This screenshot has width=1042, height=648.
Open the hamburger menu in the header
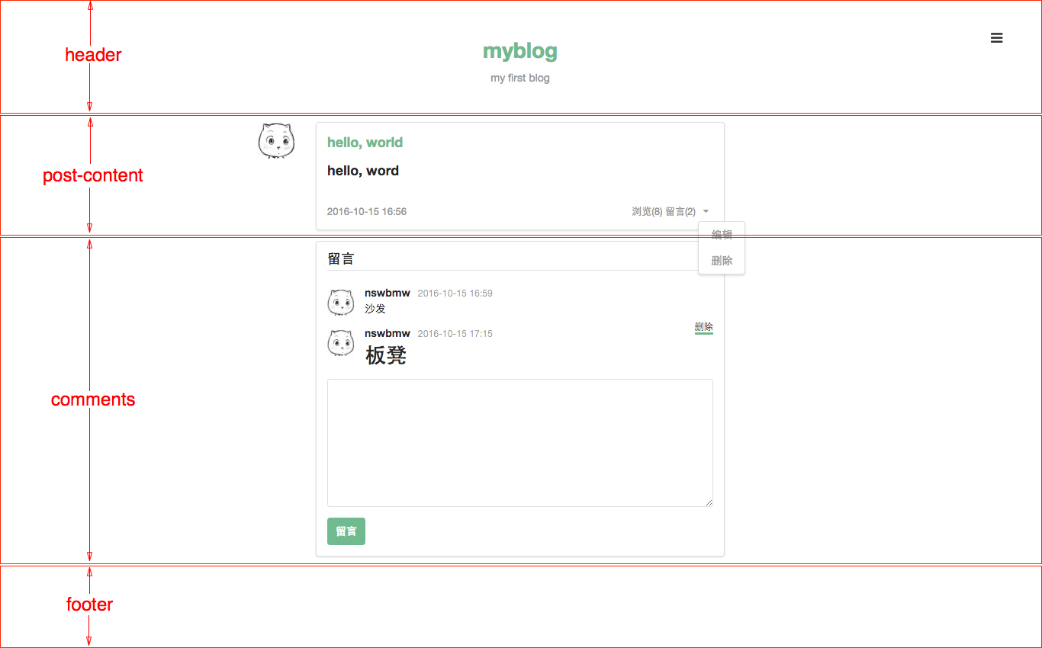point(996,38)
